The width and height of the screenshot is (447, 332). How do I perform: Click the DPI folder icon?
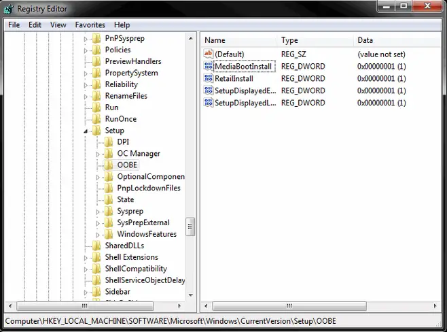click(109, 142)
